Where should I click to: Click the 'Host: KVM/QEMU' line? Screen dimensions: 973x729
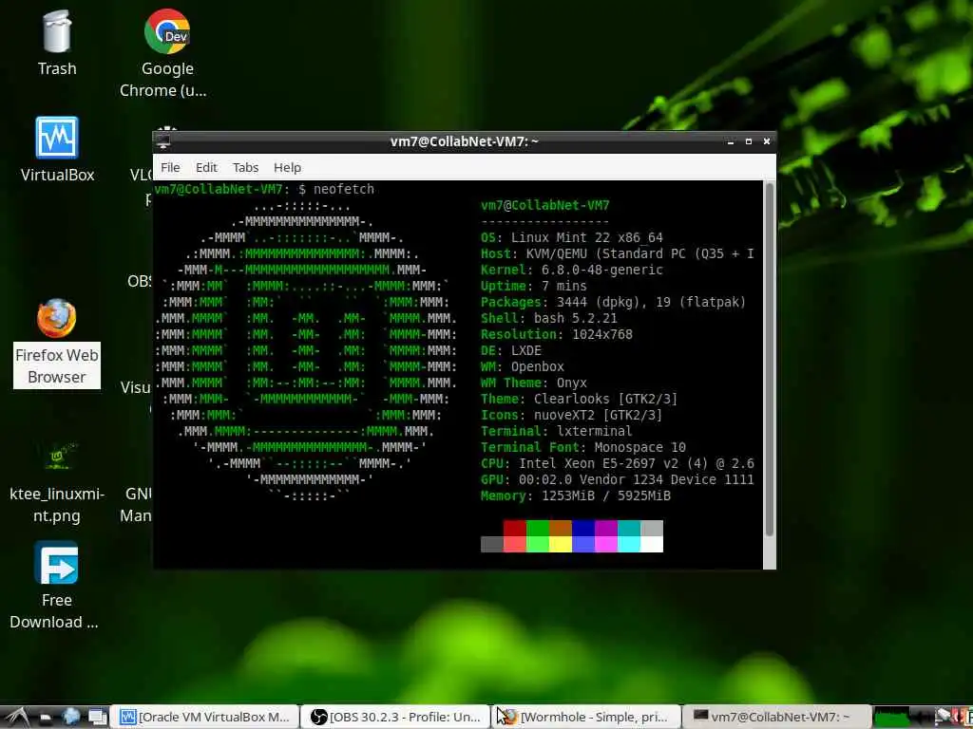pos(618,253)
